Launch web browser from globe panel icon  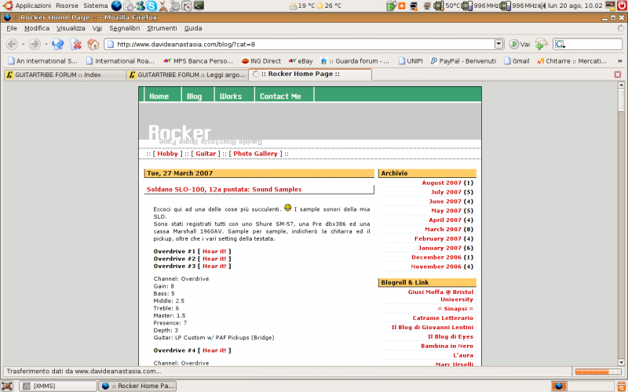tap(116, 5)
